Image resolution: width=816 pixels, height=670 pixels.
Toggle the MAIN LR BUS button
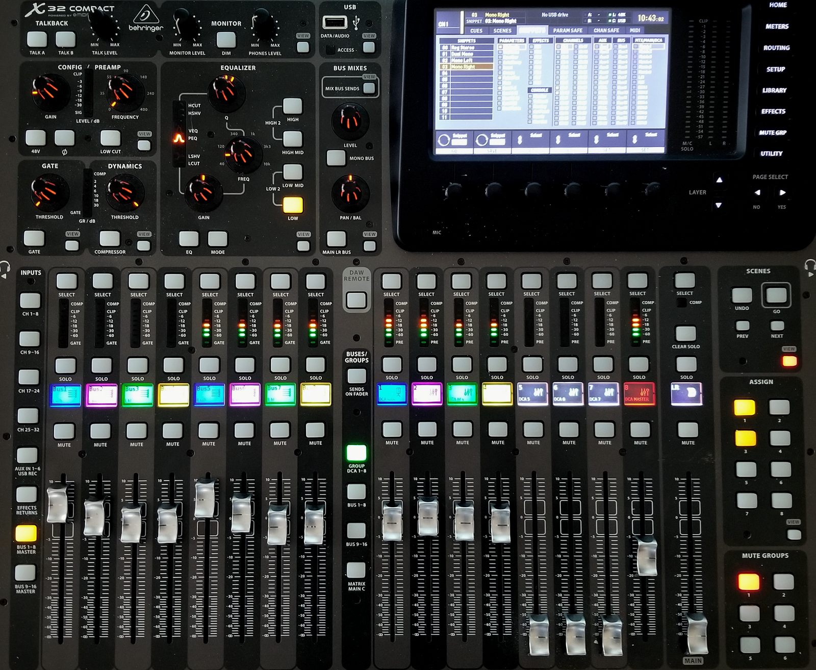click(336, 238)
